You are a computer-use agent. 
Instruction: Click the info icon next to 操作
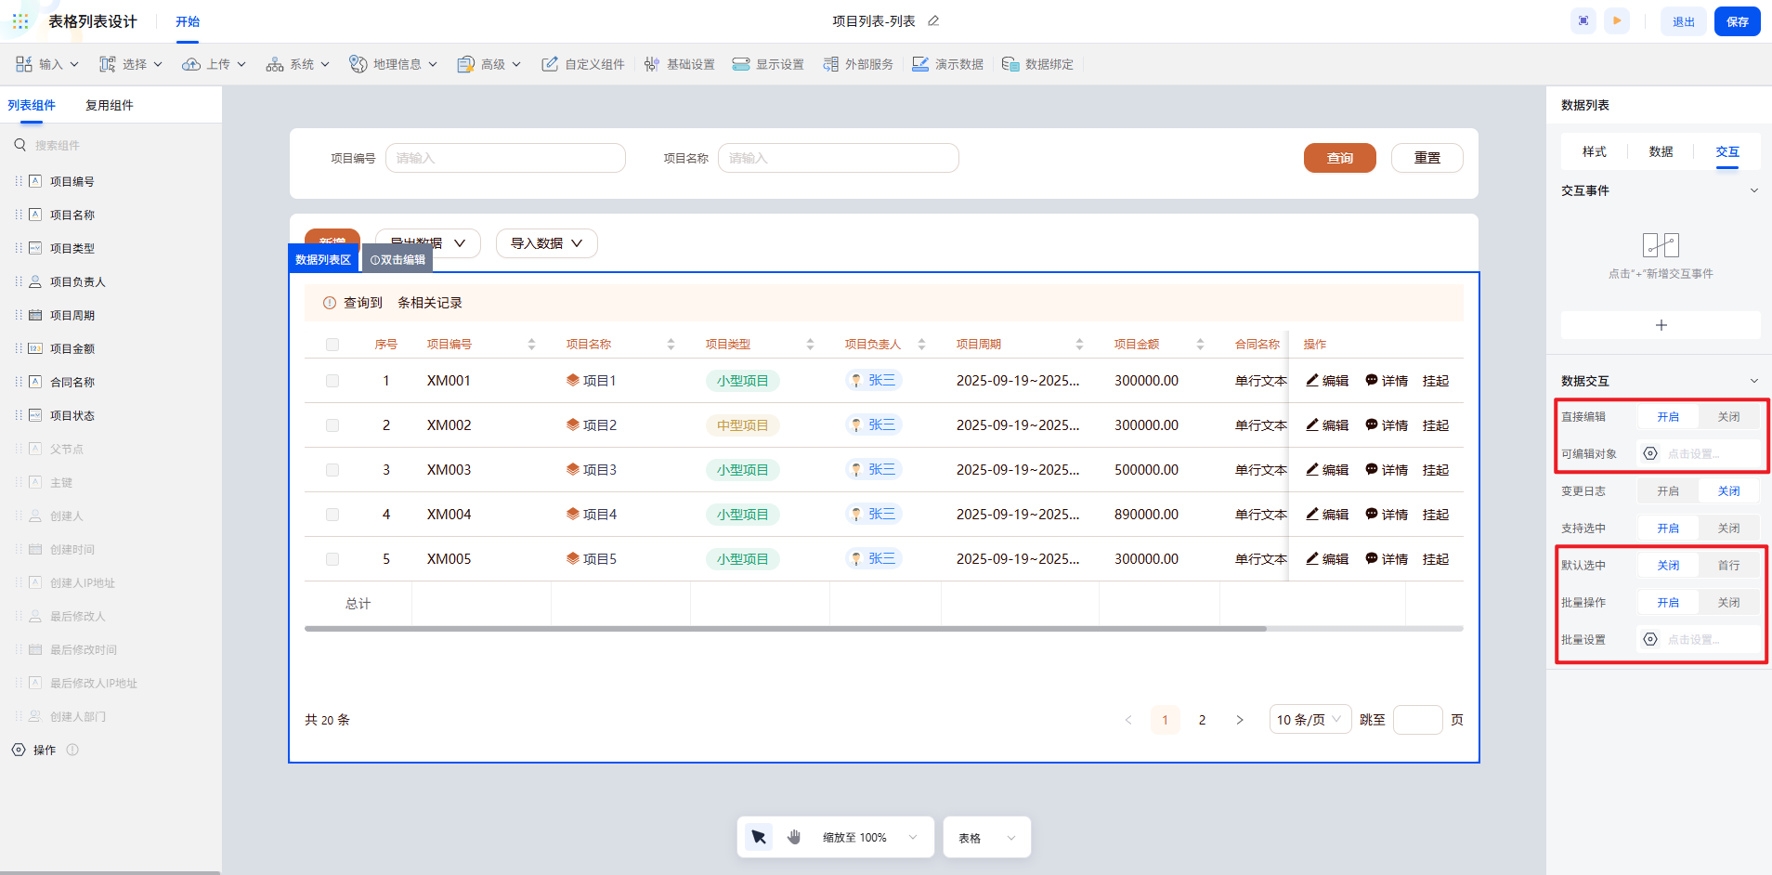point(72,750)
